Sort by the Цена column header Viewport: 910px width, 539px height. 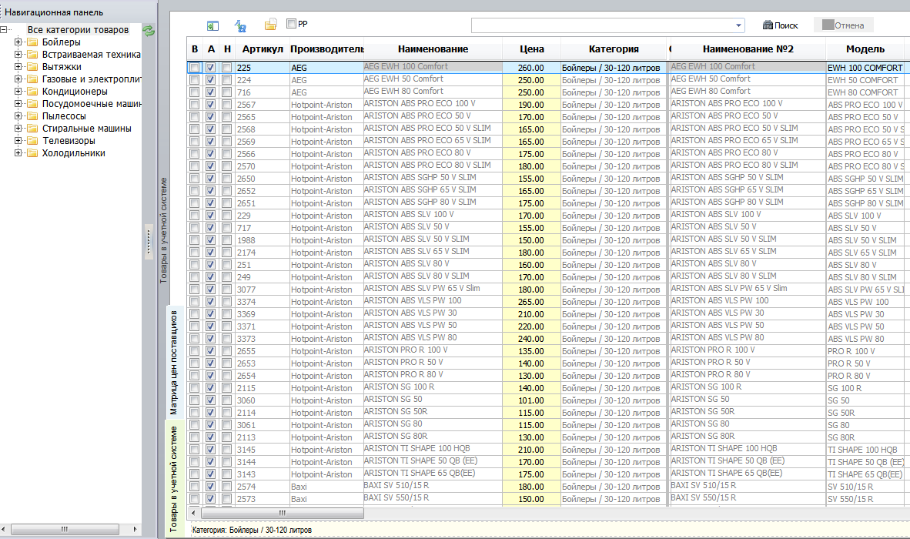click(532, 49)
